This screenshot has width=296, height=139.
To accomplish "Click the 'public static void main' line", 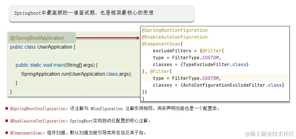I will (x=57, y=65).
